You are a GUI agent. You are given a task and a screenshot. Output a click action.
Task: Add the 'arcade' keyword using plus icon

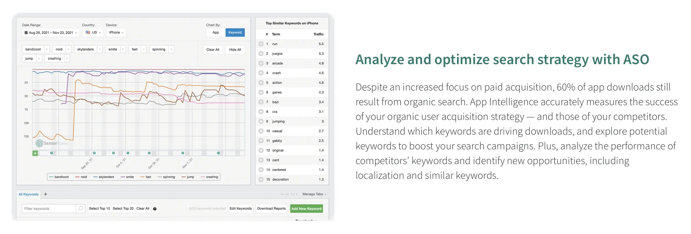pos(260,63)
